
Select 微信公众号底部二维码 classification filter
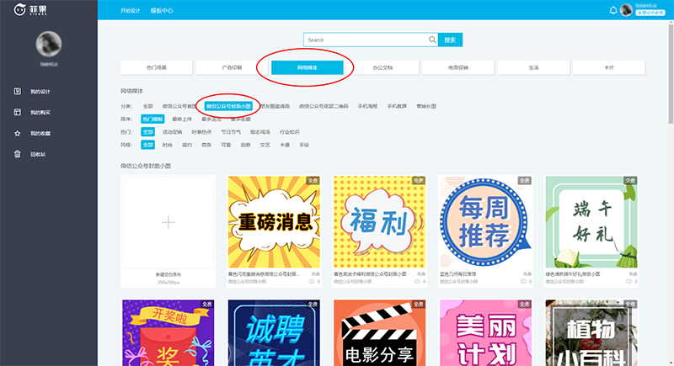click(324, 106)
